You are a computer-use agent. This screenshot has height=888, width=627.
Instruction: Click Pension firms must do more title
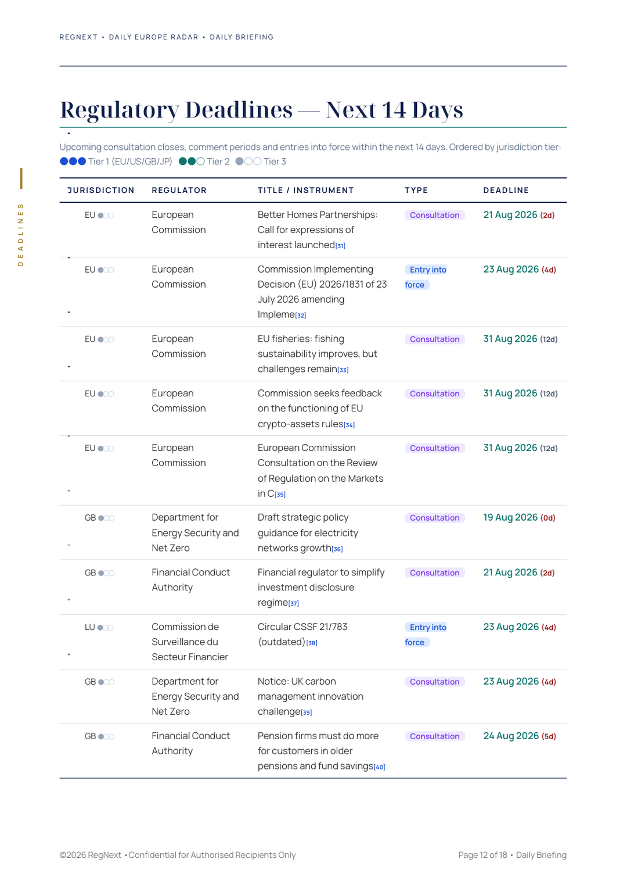coord(318,751)
